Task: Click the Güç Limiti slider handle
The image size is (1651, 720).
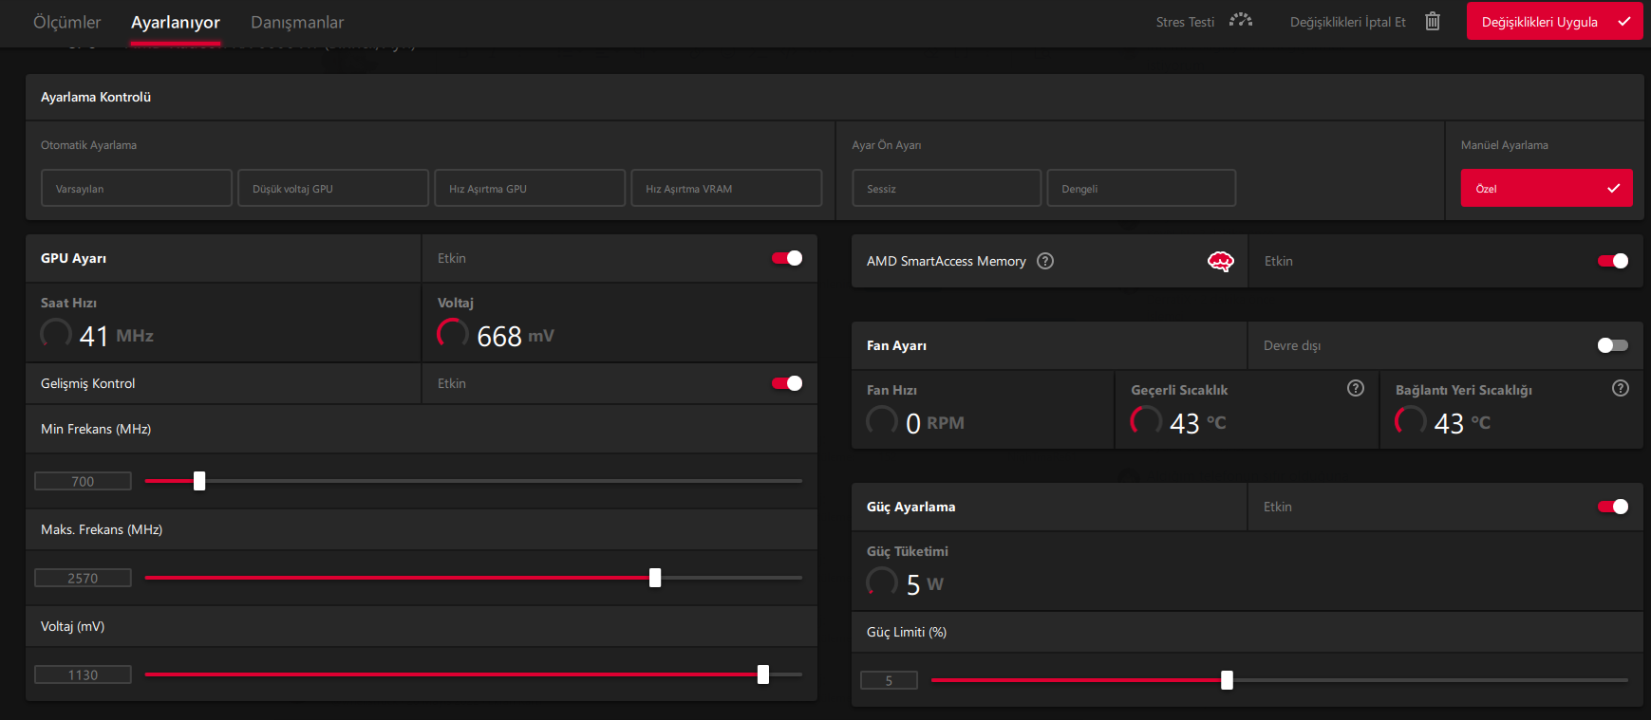Action: pos(1227,680)
